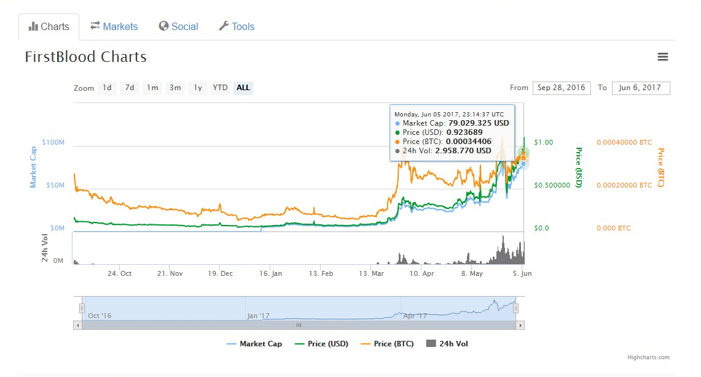Toggle 24h Vol series in legend

[x=447, y=343]
